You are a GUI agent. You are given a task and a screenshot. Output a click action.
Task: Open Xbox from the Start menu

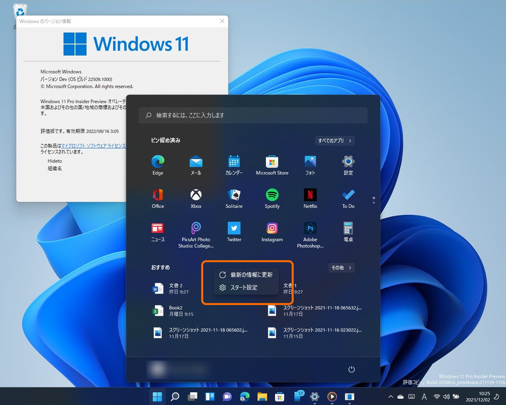[196, 195]
